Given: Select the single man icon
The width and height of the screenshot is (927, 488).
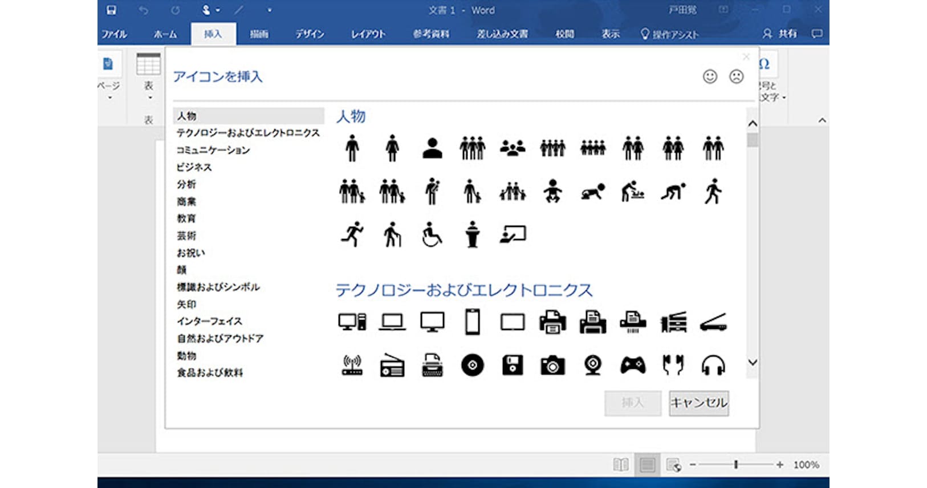Looking at the screenshot, I should point(352,148).
